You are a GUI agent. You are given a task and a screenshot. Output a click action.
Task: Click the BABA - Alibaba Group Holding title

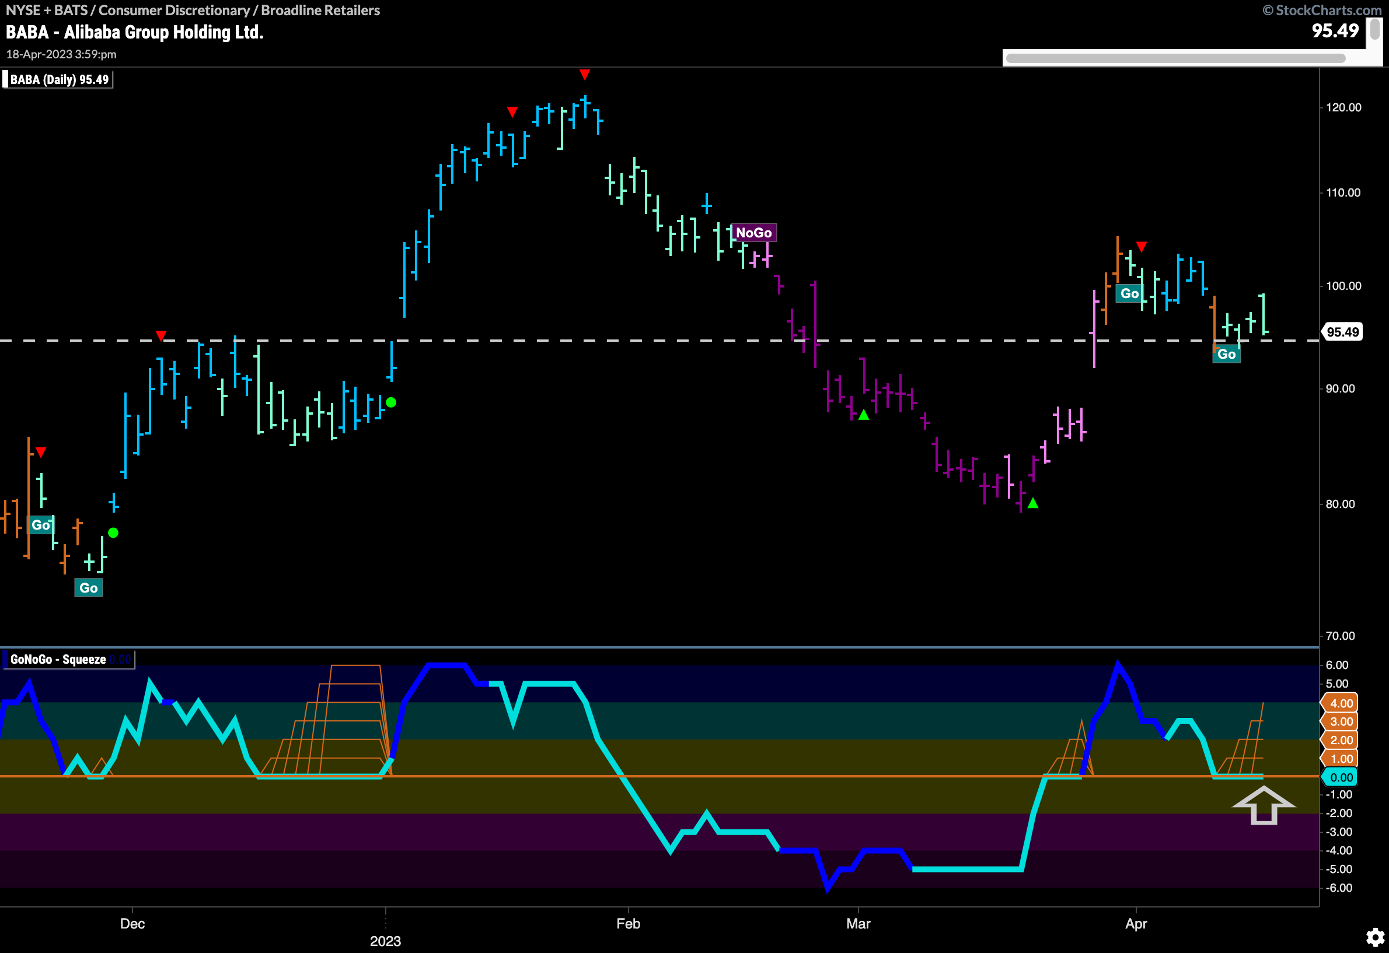point(134,31)
